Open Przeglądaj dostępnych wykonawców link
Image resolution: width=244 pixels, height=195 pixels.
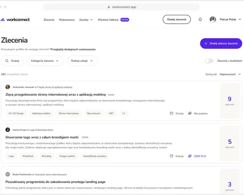pos(73,49)
